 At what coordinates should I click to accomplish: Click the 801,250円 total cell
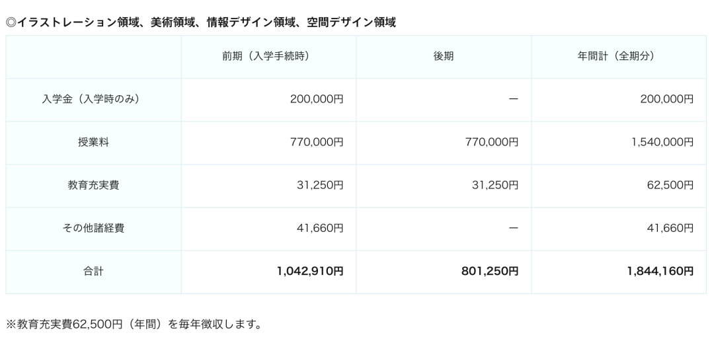click(x=444, y=272)
